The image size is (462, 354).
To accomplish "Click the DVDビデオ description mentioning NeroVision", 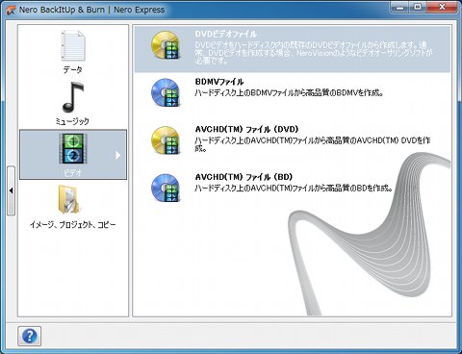I will pyautogui.click(x=314, y=53).
